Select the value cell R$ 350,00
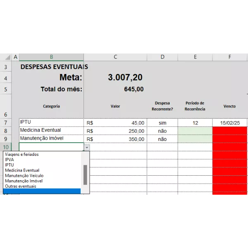Viewport: 248px width, 248px height. (x=115, y=139)
